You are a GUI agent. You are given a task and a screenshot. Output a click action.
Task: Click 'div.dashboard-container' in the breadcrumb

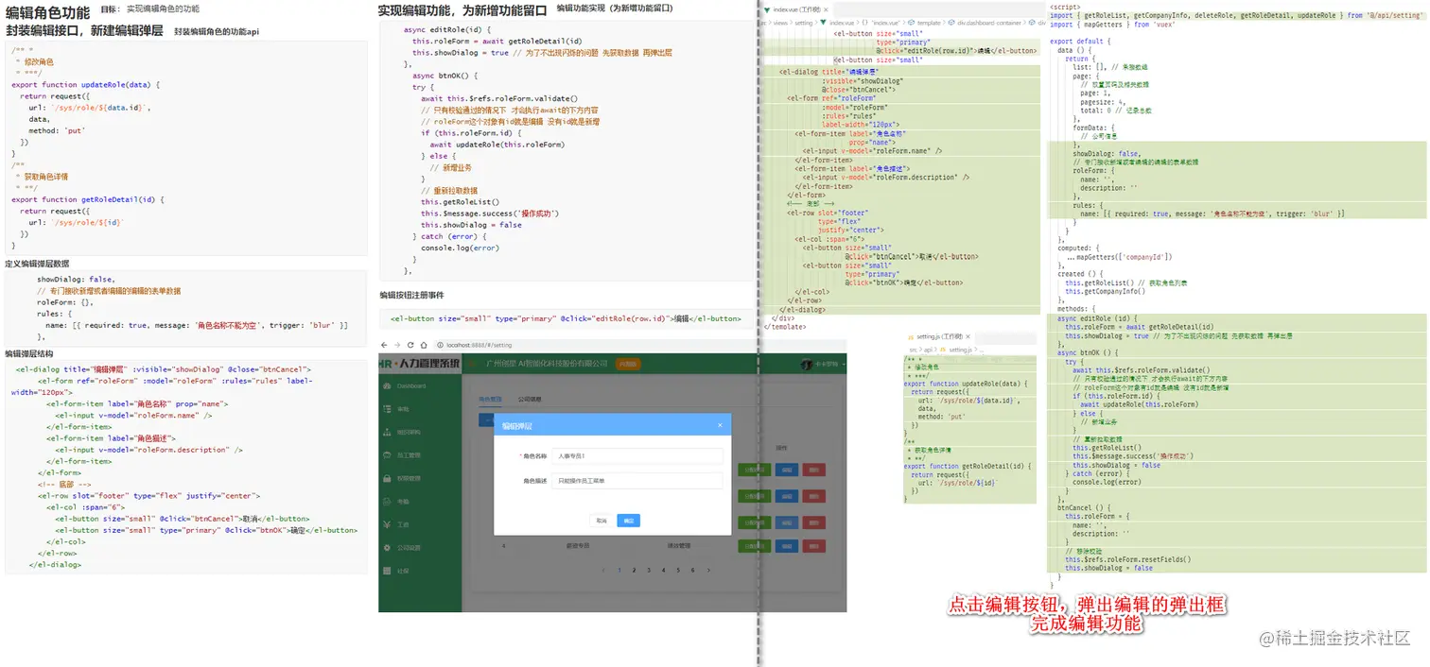pyautogui.click(x=989, y=22)
